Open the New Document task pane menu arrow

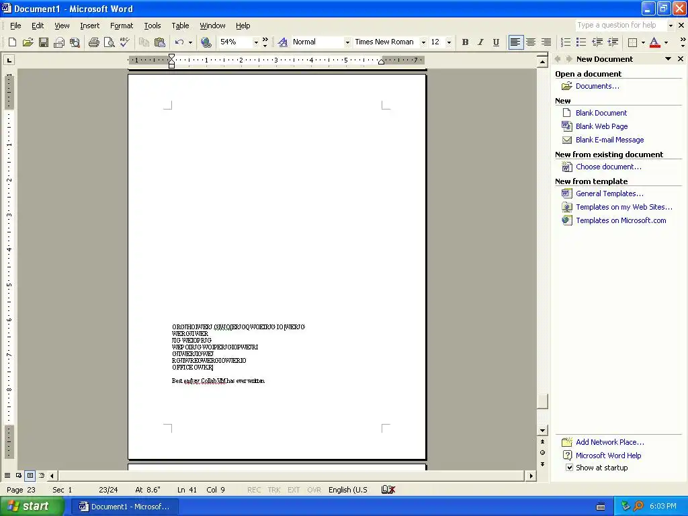pyautogui.click(x=668, y=59)
